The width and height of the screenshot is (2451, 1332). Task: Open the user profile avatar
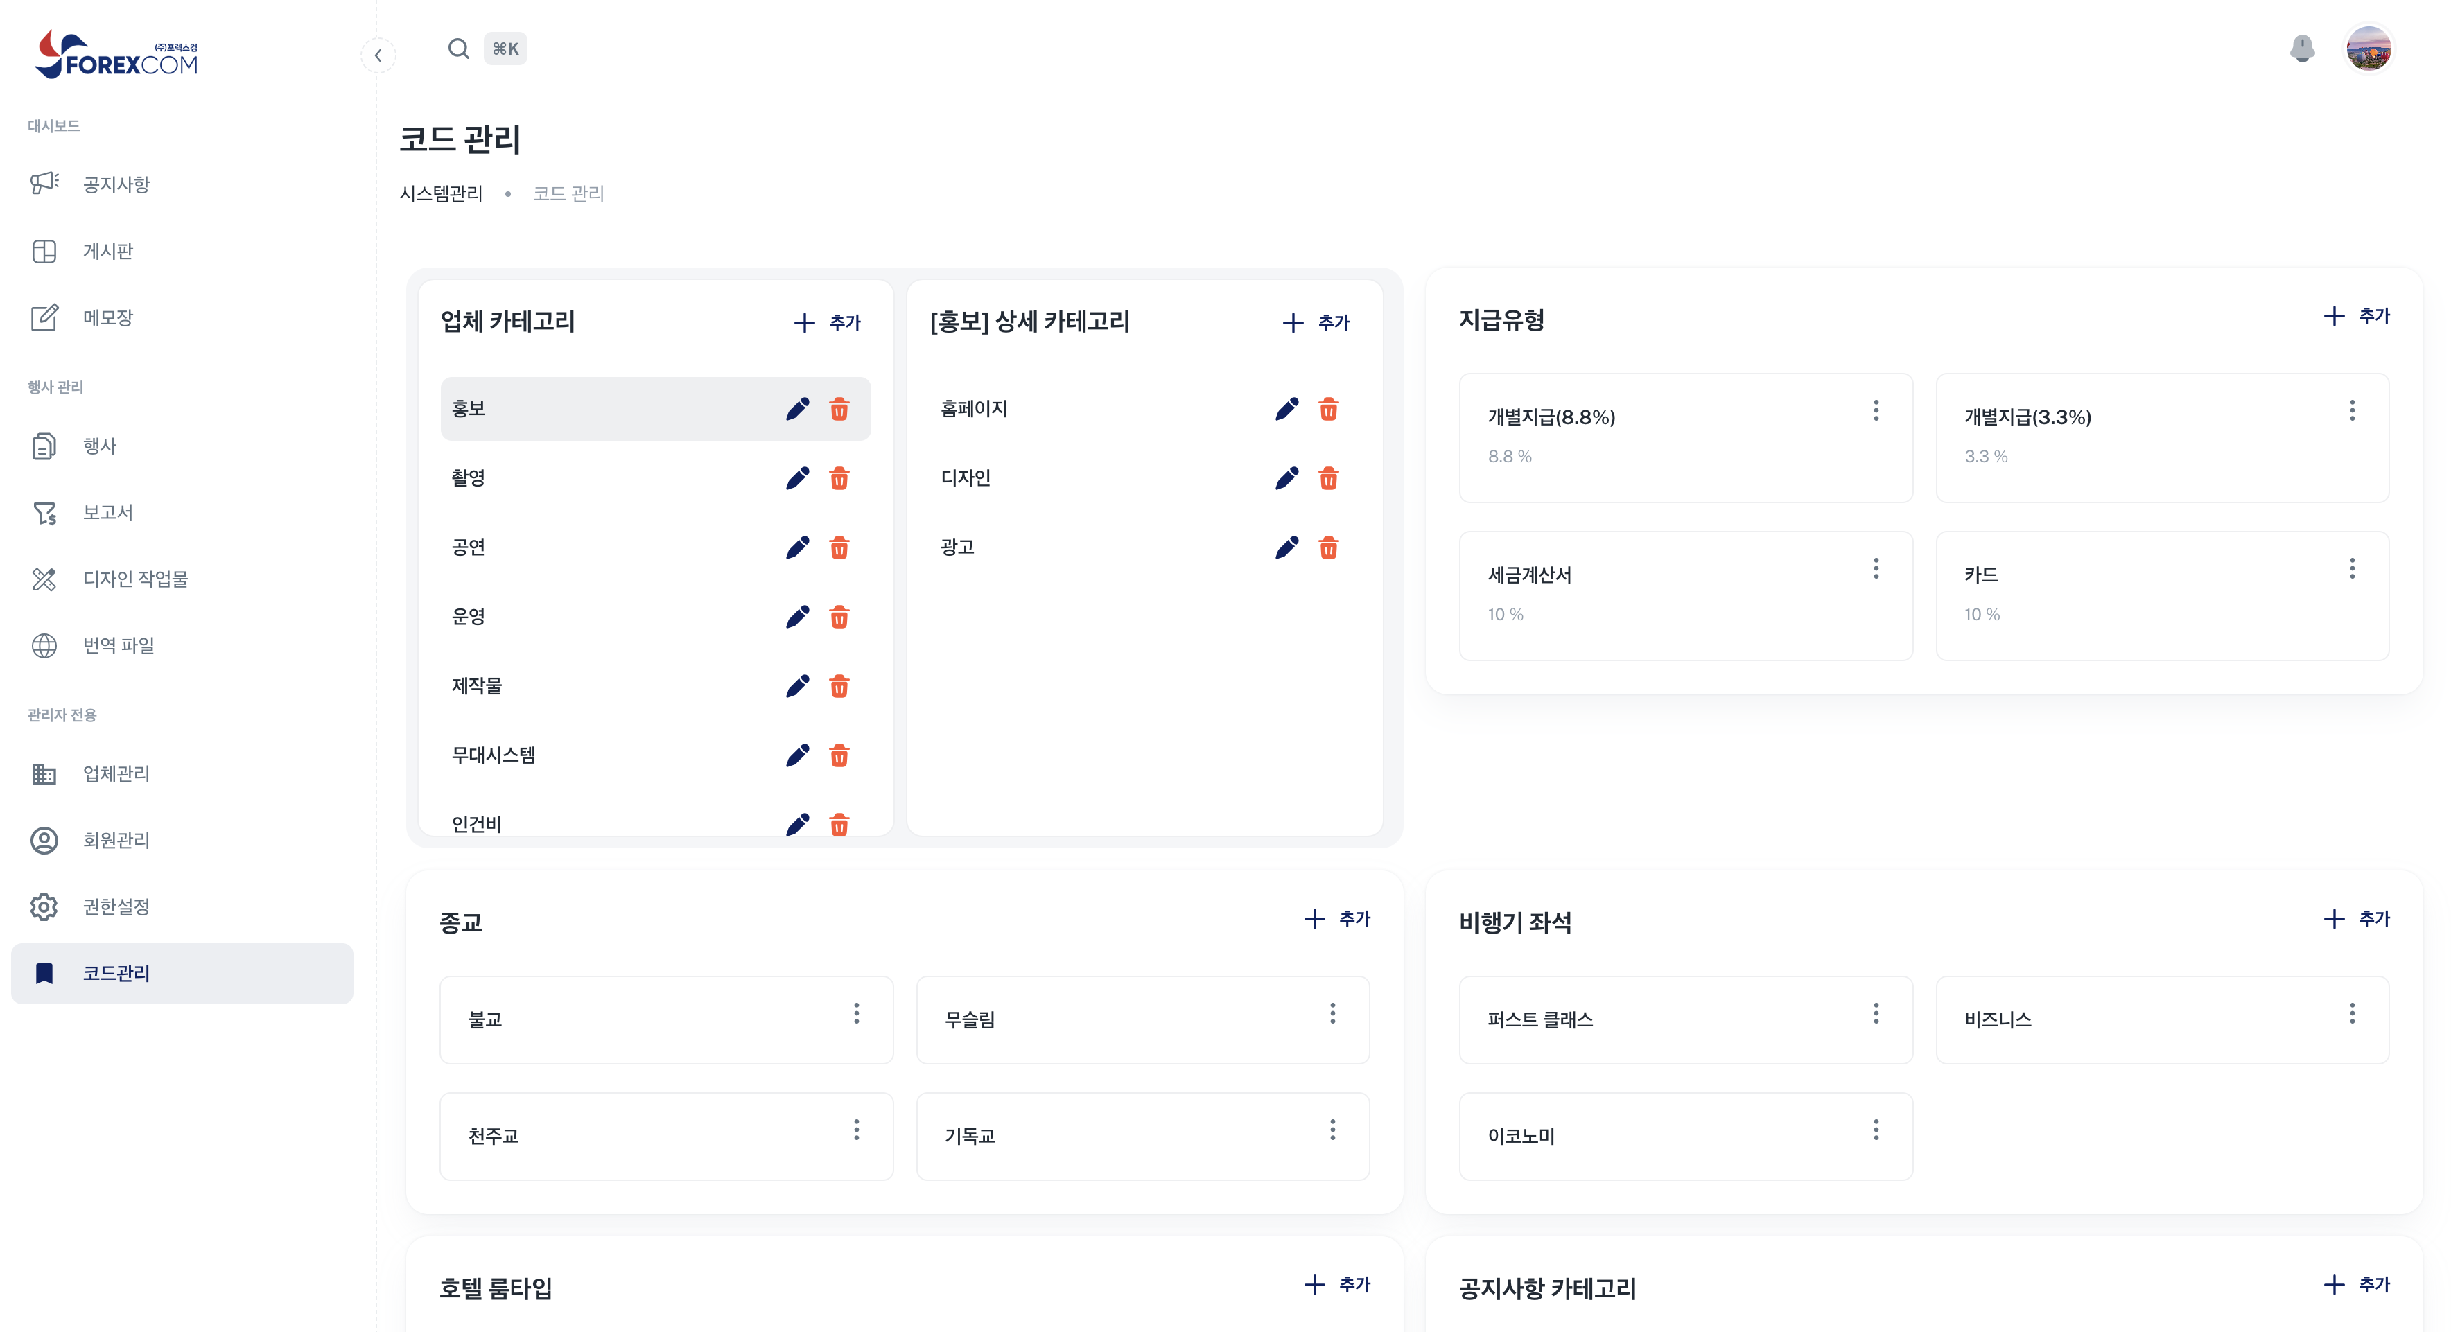[2369, 49]
